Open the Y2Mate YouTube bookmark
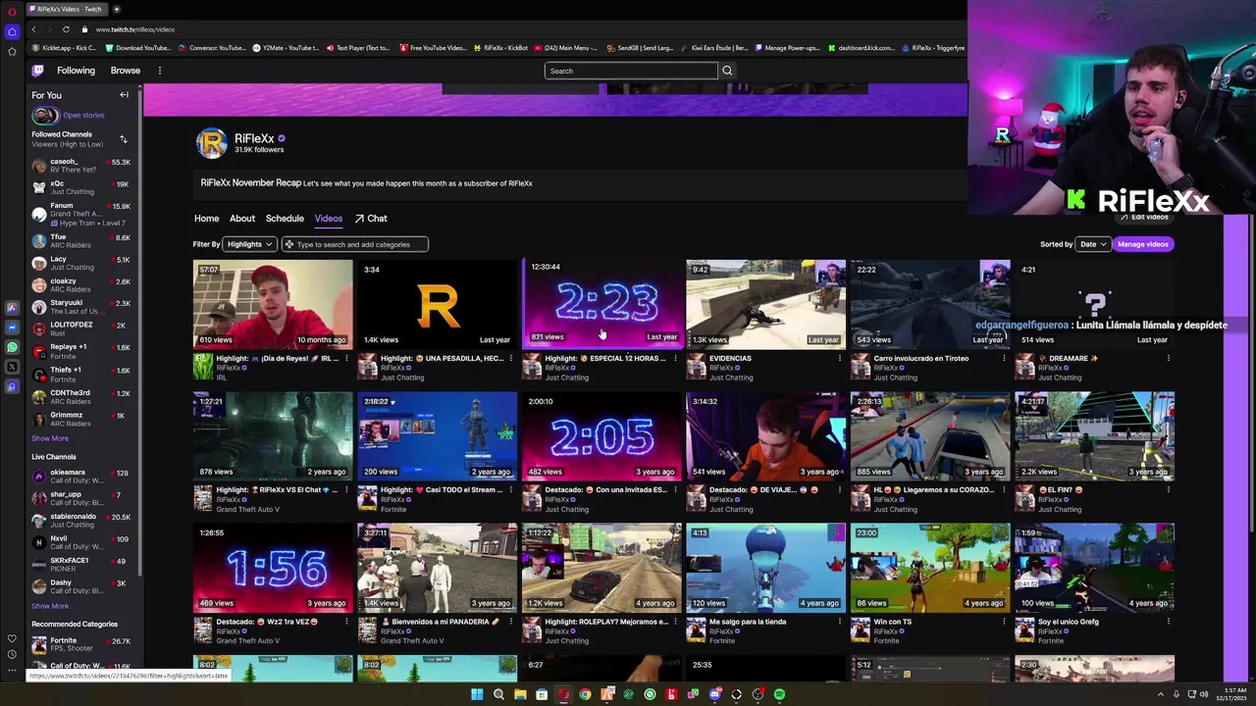This screenshot has height=706, width=1256. (285, 48)
